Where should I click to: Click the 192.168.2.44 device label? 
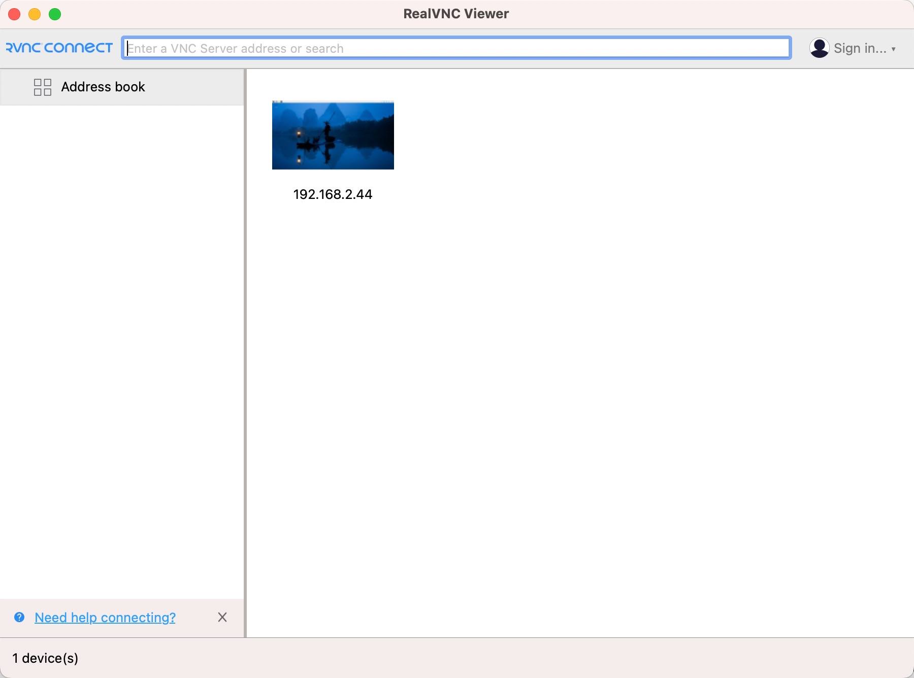(x=333, y=194)
